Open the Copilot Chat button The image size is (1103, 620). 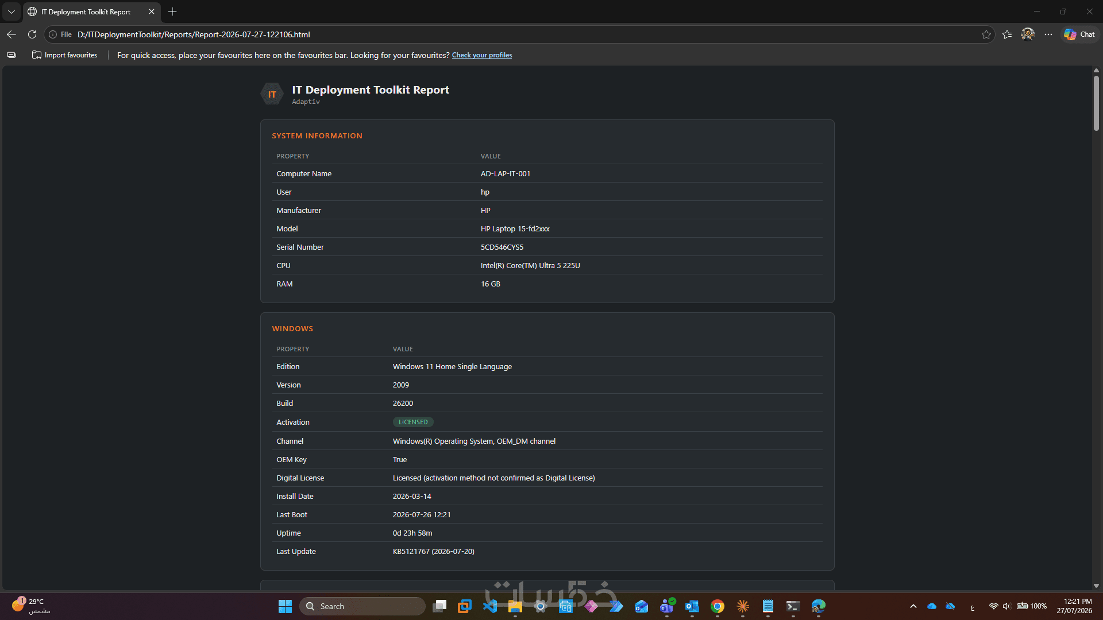coord(1079,34)
